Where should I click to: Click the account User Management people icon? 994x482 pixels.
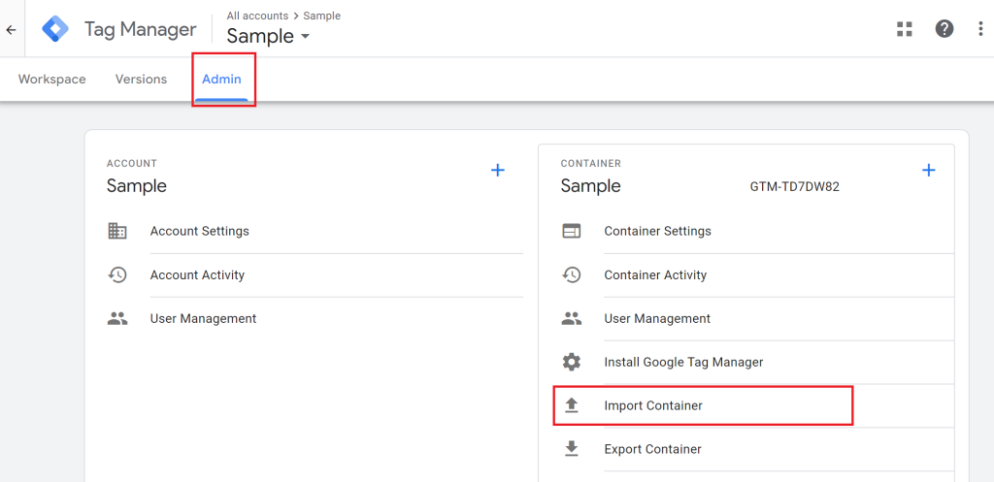[117, 319]
